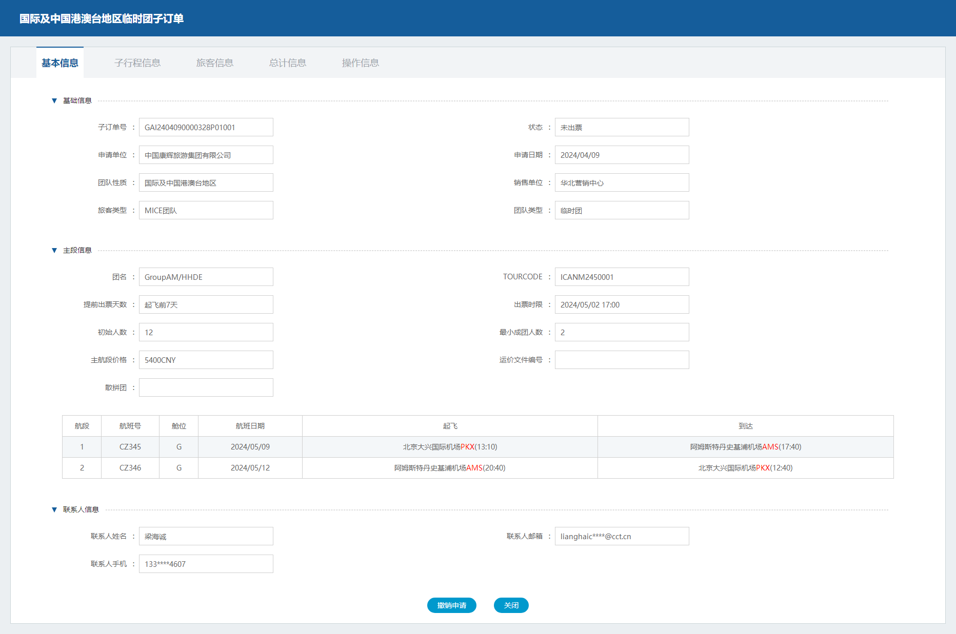Collapse the 基础信息 section triangle
The height and width of the screenshot is (634, 956).
point(54,101)
